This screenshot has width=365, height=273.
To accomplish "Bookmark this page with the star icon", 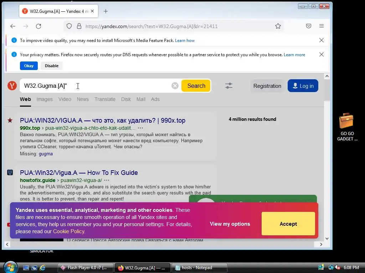I will pos(278,26).
